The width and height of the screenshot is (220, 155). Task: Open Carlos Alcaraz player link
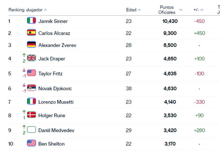[54, 33]
